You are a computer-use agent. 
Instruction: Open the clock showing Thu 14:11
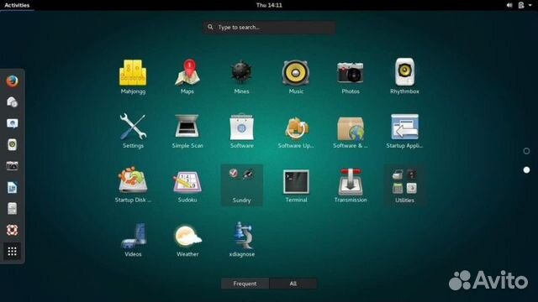click(269, 5)
